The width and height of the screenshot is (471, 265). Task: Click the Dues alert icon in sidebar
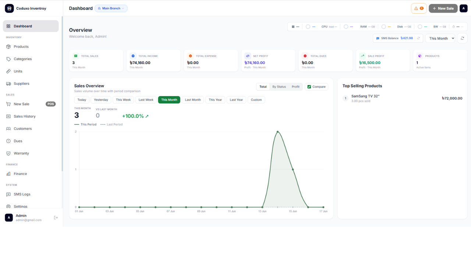[8, 141]
